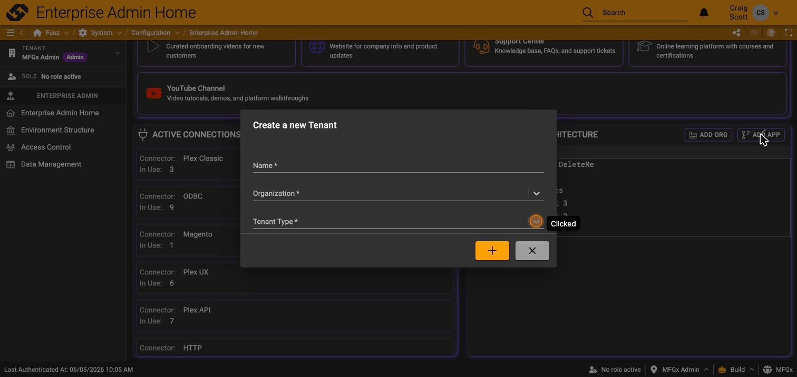Open Access Control in sidebar

tap(46, 147)
